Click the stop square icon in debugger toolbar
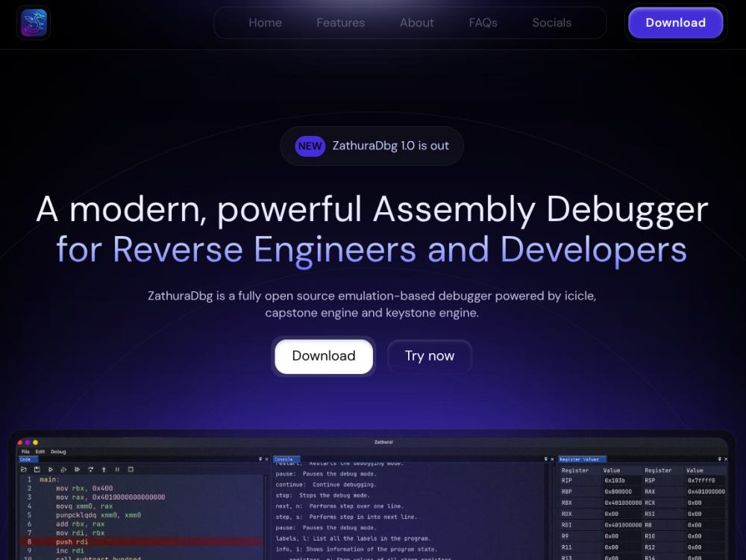746x560 pixels. click(x=131, y=470)
